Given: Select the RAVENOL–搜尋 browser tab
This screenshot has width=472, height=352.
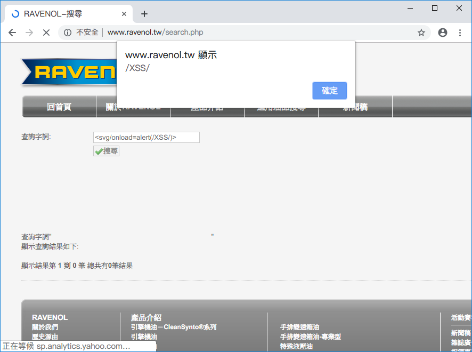Looking at the screenshot, I should pos(69,14).
